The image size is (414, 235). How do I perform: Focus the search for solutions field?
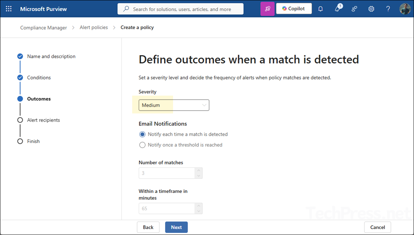coord(181,9)
